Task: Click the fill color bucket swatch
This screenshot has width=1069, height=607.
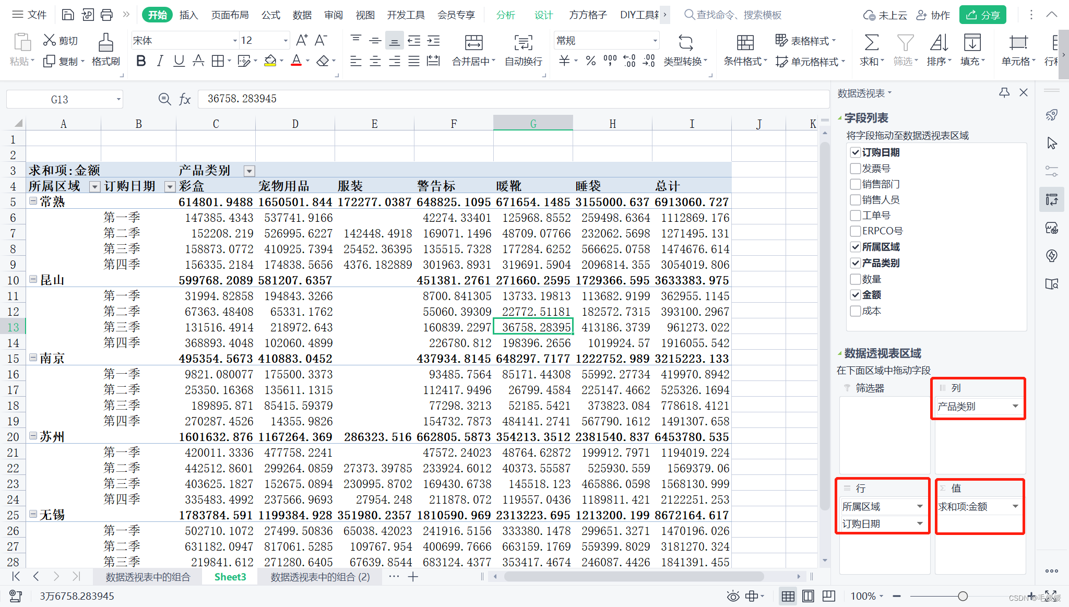Action: [270, 61]
